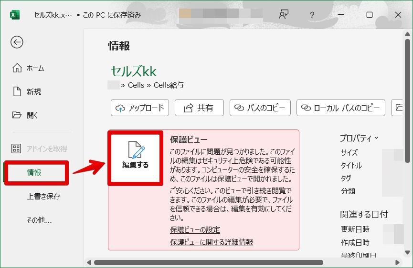
Task: Select 開く in the sidebar
Action: pyautogui.click(x=32, y=115)
